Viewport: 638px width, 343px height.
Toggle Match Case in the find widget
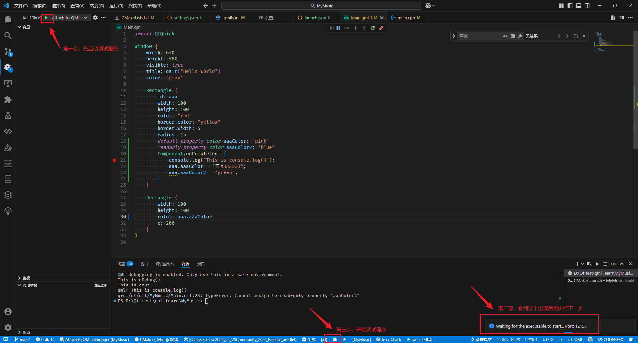505,36
